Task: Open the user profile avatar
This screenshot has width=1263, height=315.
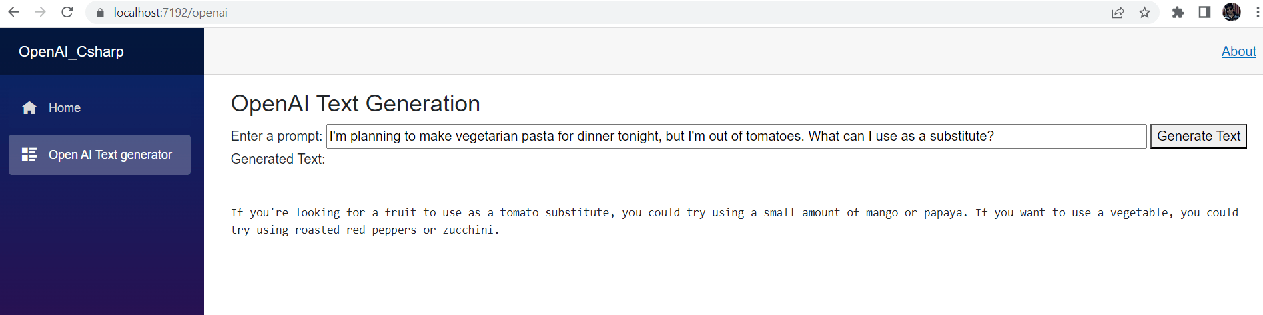Action: [x=1232, y=12]
